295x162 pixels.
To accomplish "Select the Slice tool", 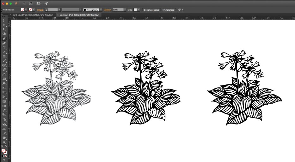I will click(x=4, y=134).
